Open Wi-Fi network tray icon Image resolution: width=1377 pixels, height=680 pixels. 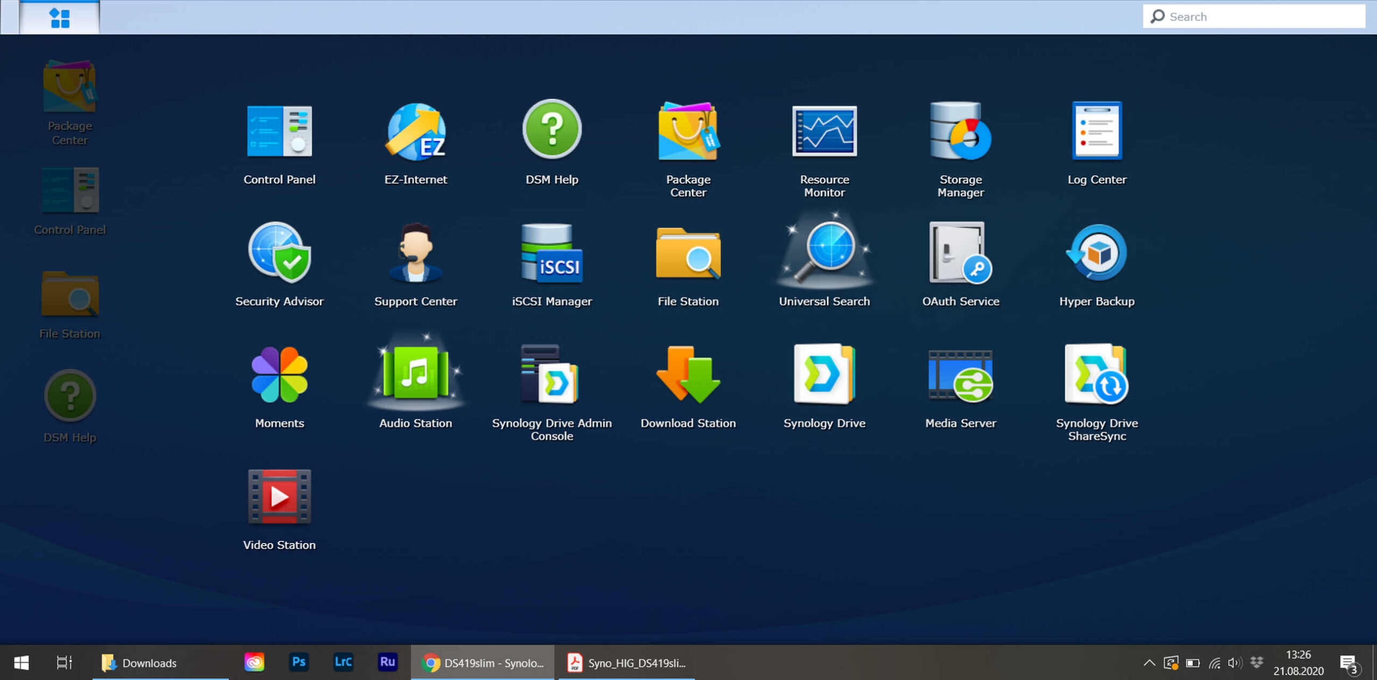coord(1214,663)
